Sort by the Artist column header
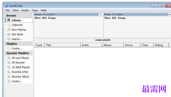This screenshot has width=171, height=97. coord(91,45)
